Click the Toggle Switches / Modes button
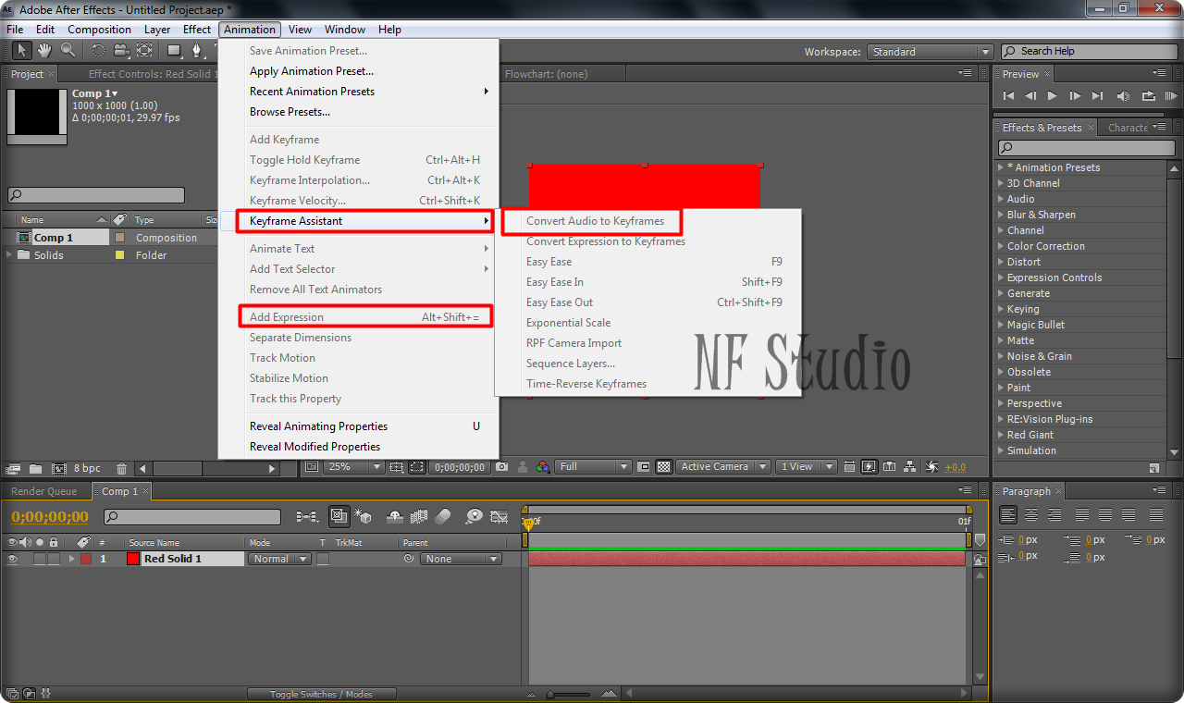Image resolution: width=1184 pixels, height=703 pixels. coord(321,694)
